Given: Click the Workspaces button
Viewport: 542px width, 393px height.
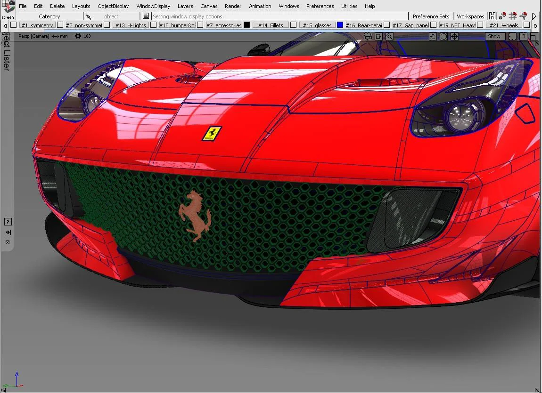Looking at the screenshot, I should click(x=470, y=16).
